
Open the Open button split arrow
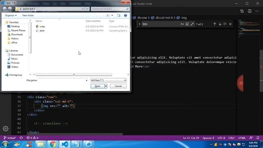[x=106, y=86]
